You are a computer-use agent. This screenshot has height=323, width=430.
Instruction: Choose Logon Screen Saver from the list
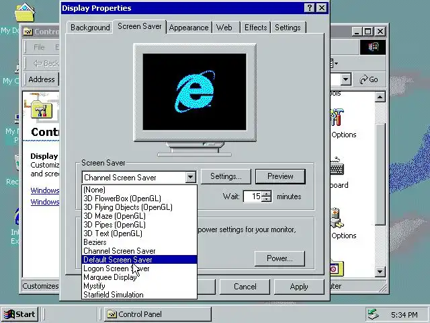pos(139,268)
